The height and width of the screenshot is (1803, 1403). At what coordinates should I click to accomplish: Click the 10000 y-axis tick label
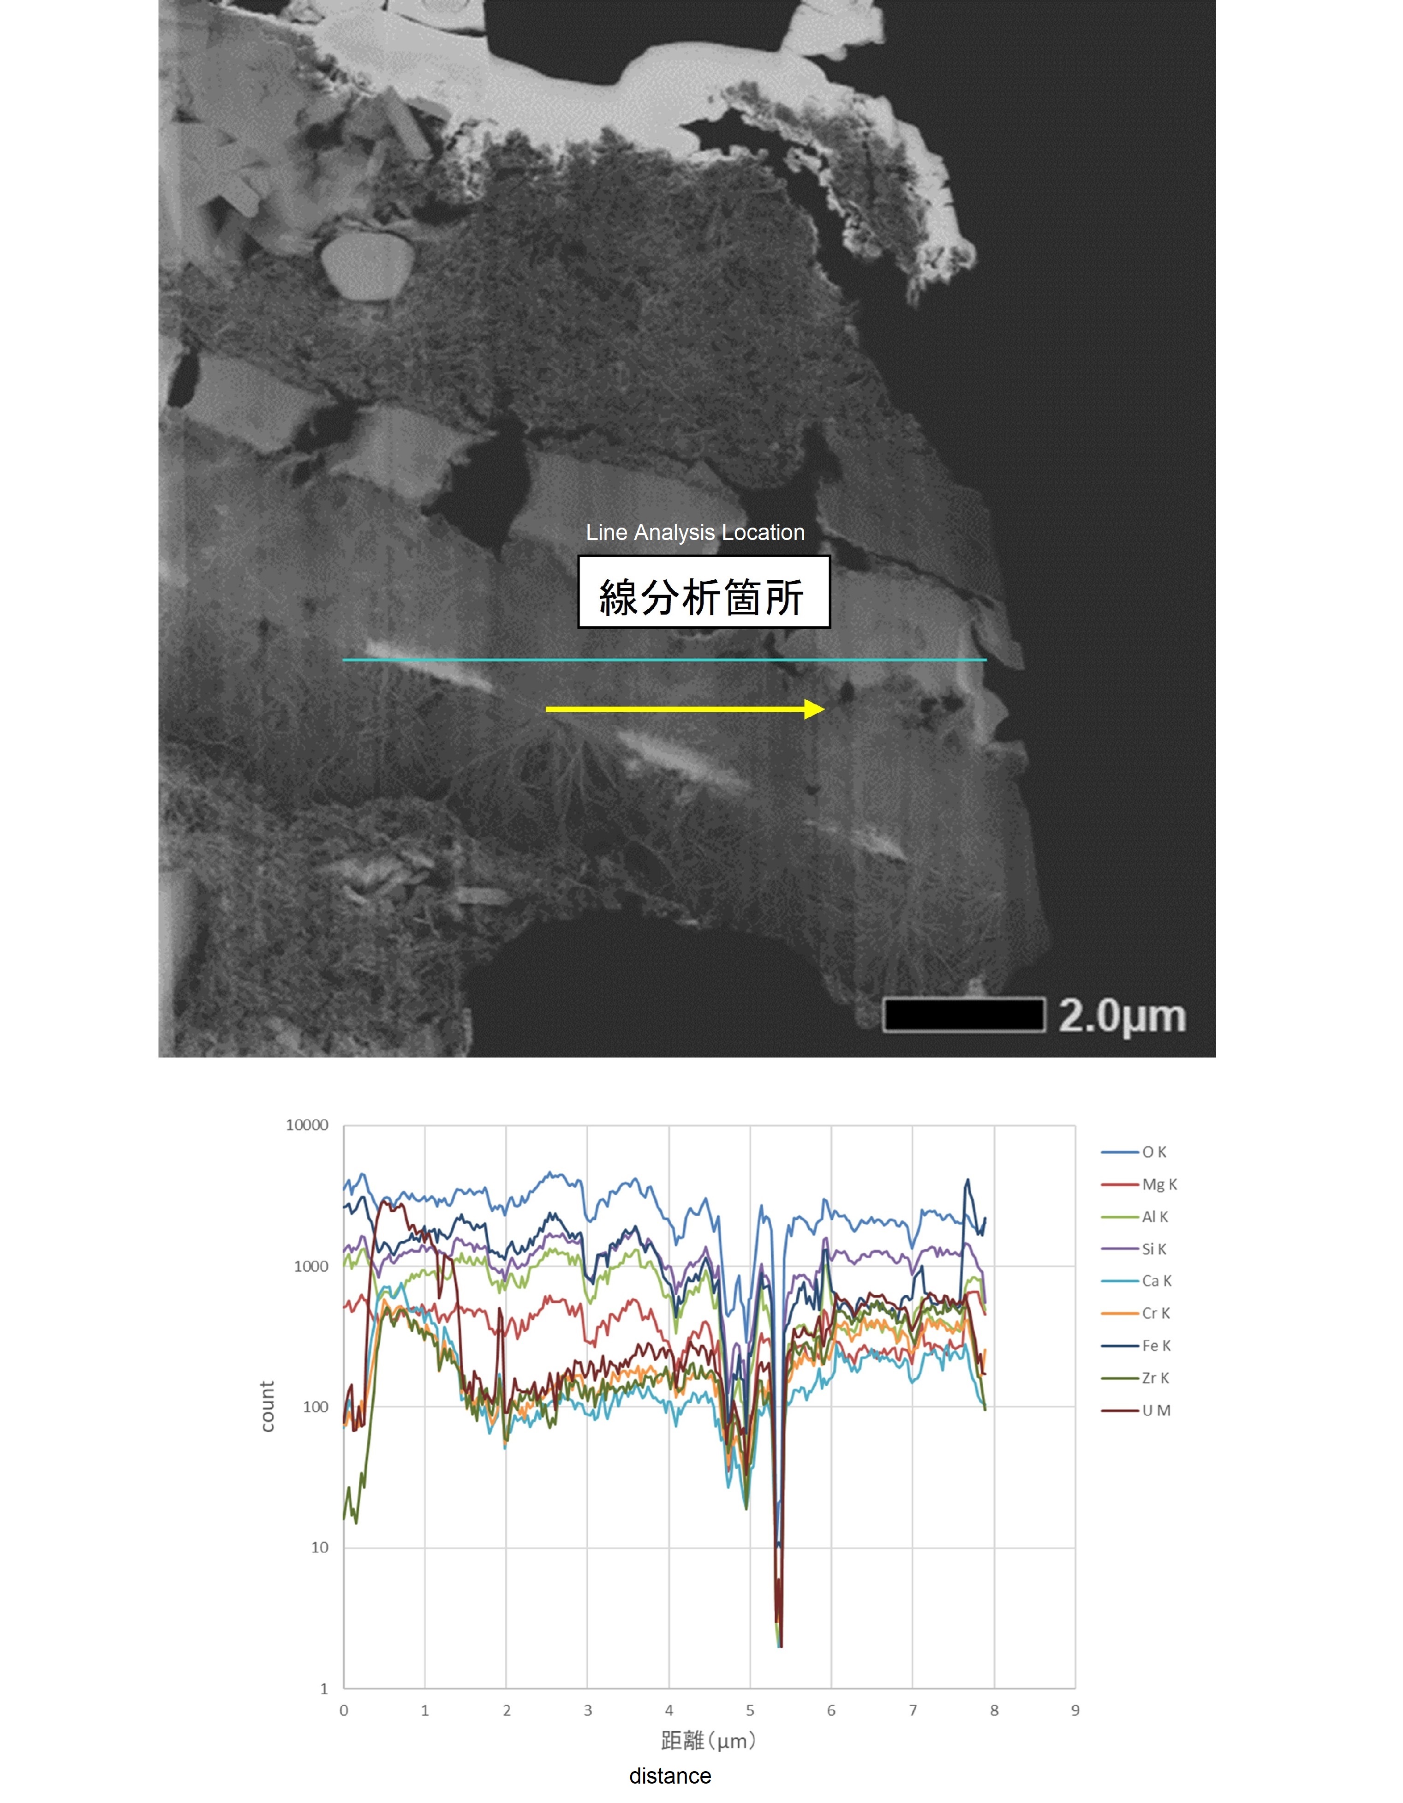pos(307,1125)
